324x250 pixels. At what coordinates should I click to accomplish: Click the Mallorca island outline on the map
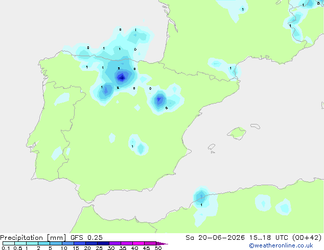(237, 133)
